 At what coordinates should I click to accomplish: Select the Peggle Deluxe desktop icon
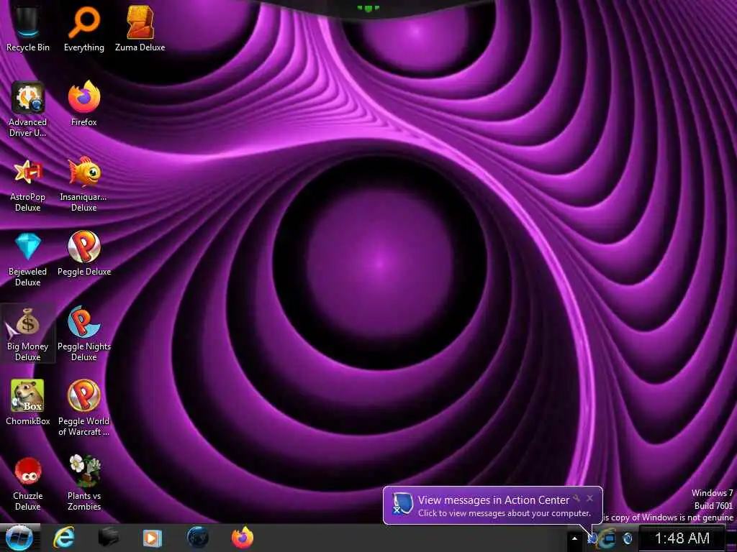pos(84,254)
